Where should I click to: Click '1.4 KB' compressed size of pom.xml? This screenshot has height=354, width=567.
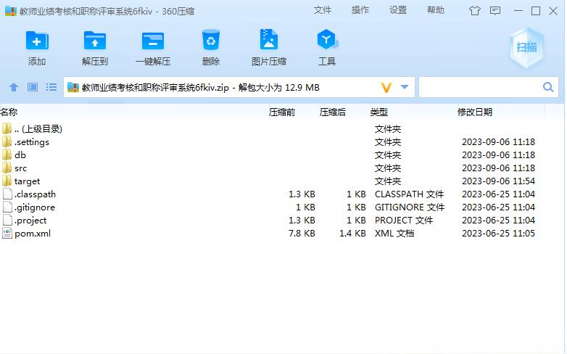[x=352, y=233]
